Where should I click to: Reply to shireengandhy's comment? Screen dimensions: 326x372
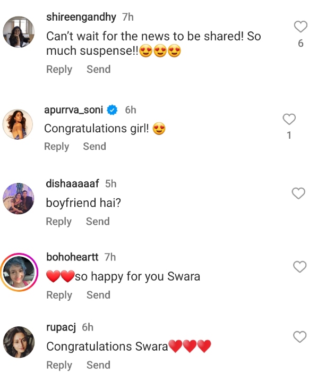tap(59, 70)
